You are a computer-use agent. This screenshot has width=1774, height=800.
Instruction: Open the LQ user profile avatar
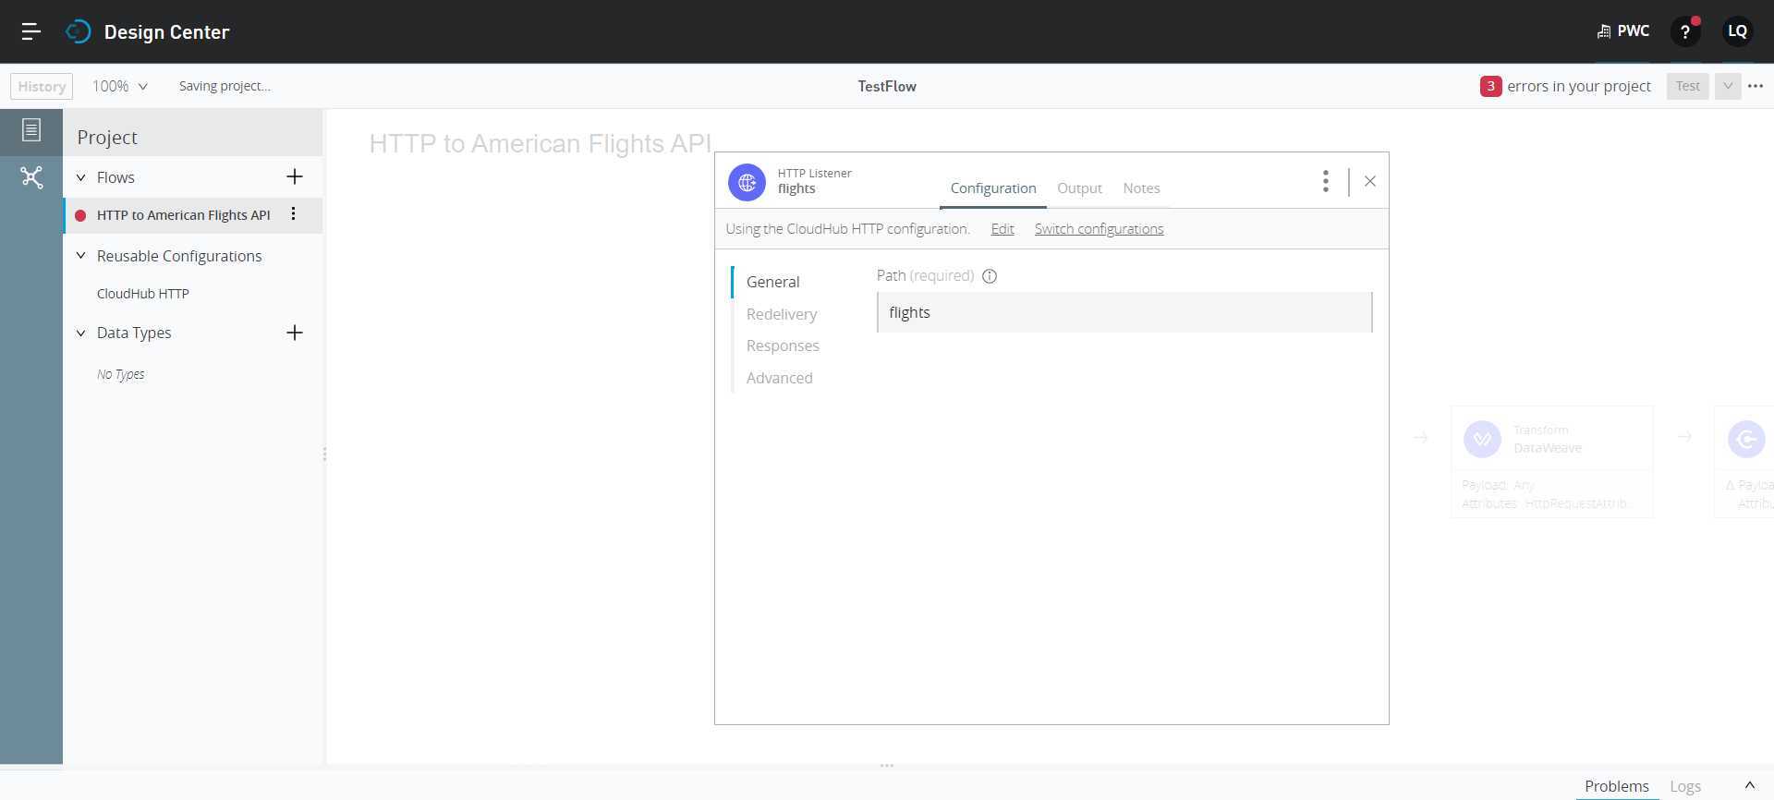(1737, 31)
